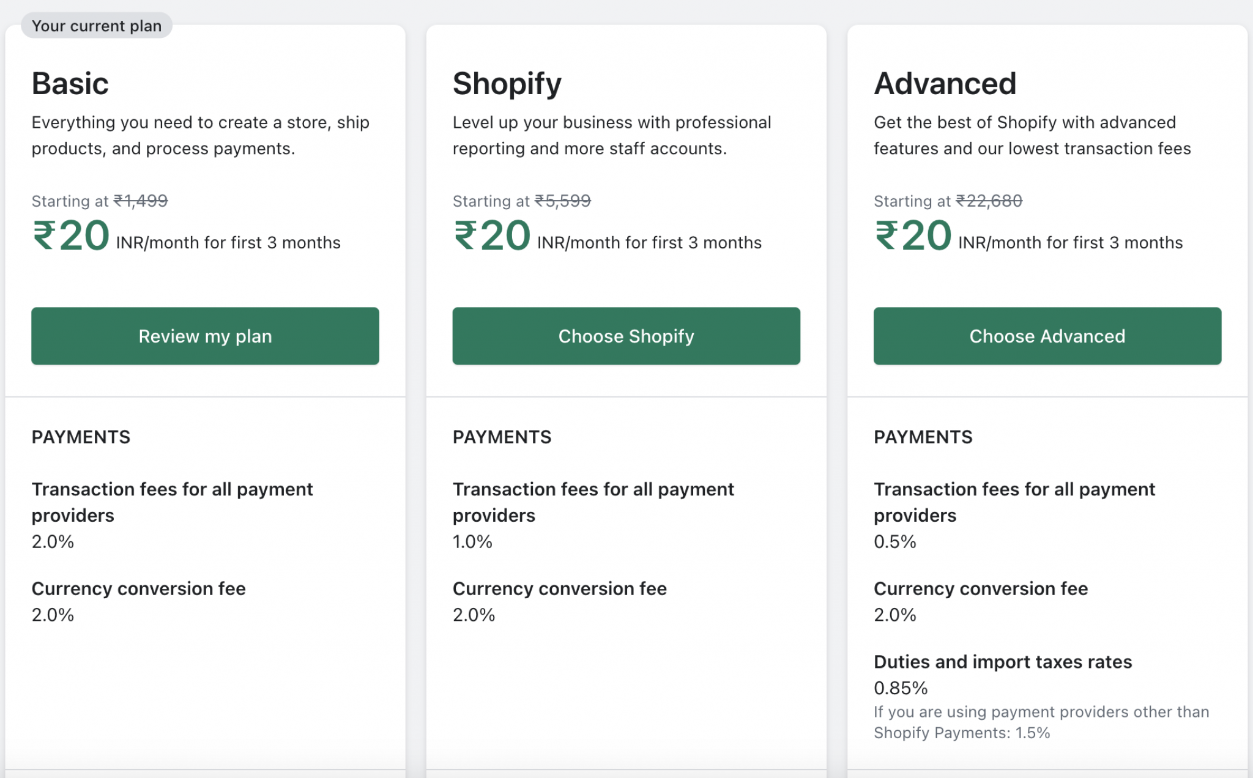Click the Review my plan button

(205, 336)
